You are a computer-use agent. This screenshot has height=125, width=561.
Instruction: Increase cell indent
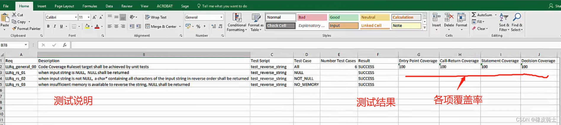[x=138, y=26]
